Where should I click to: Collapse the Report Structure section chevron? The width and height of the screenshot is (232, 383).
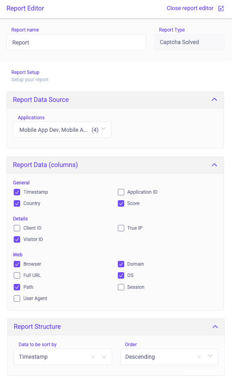[x=215, y=326]
